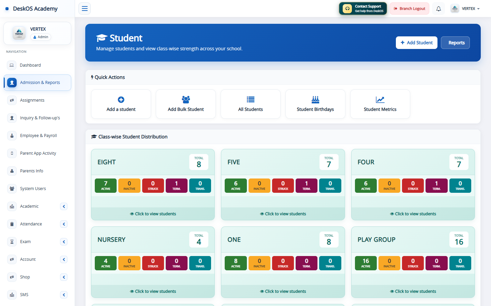Open the Reports button

tap(455, 43)
